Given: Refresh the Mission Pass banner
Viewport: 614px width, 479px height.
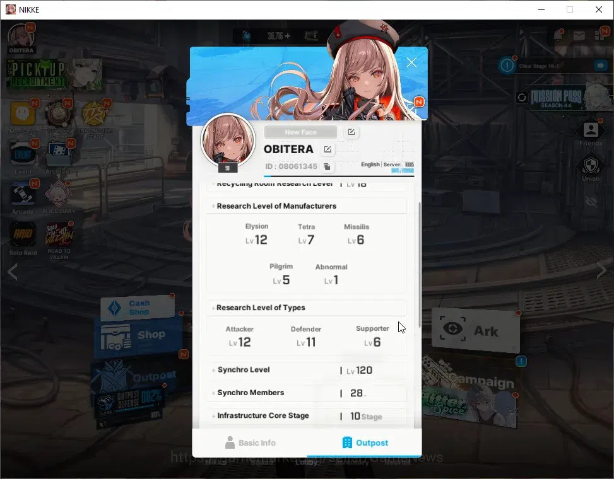Looking at the screenshot, I should point(522,97).
